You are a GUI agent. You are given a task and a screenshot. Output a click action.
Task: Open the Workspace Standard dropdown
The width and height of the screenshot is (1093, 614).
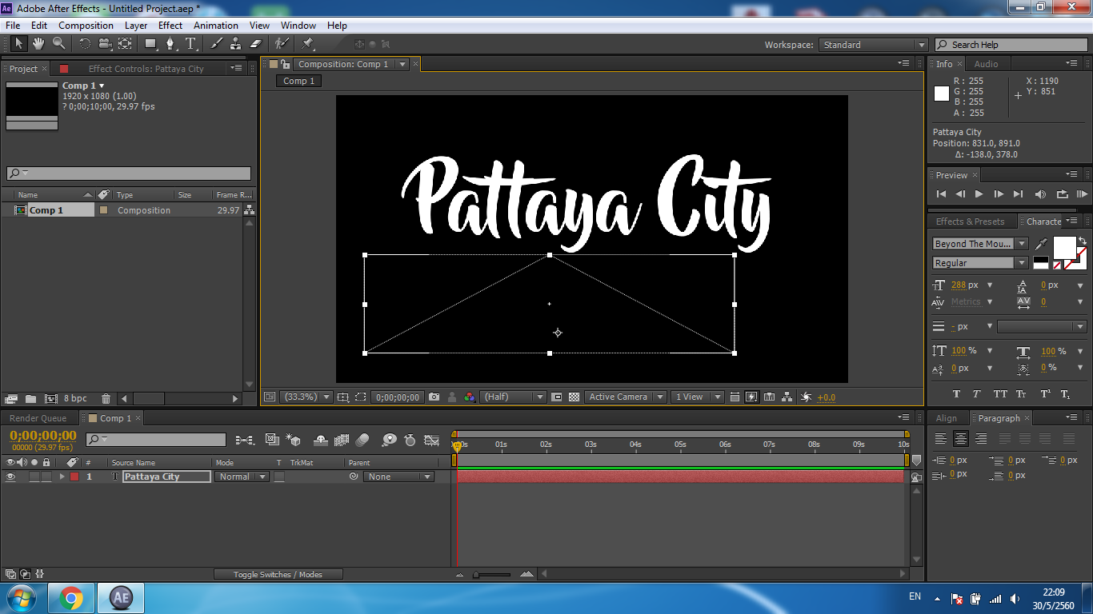tap(873, 45)
